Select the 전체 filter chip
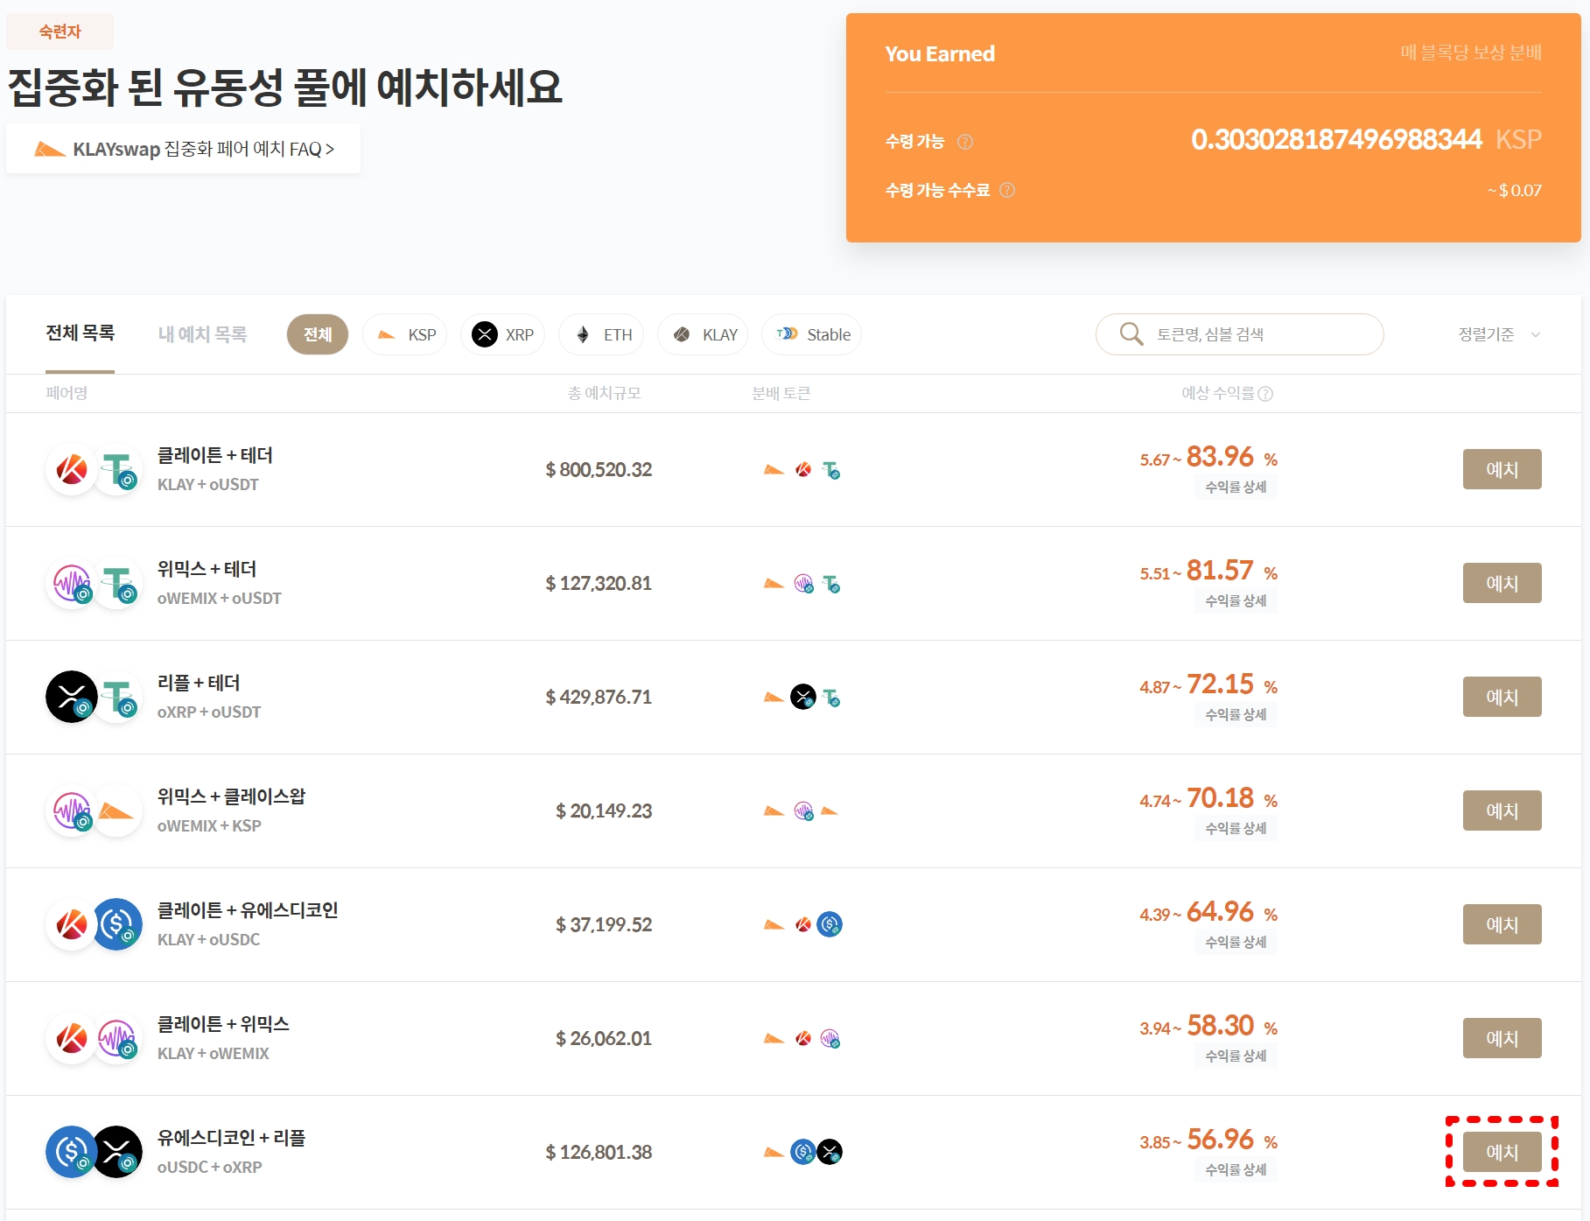 pyautogui.click(x=317, y=334)
